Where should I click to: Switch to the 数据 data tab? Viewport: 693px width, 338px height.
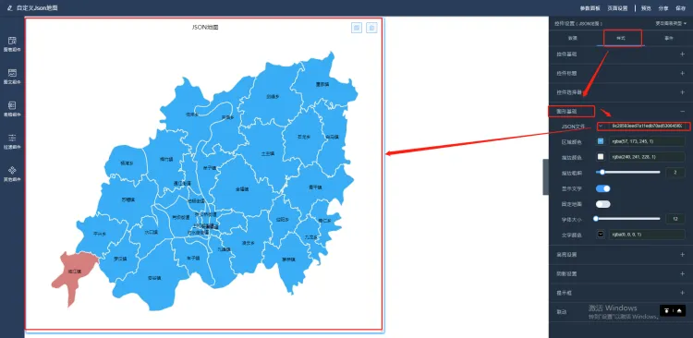[573, 38]
